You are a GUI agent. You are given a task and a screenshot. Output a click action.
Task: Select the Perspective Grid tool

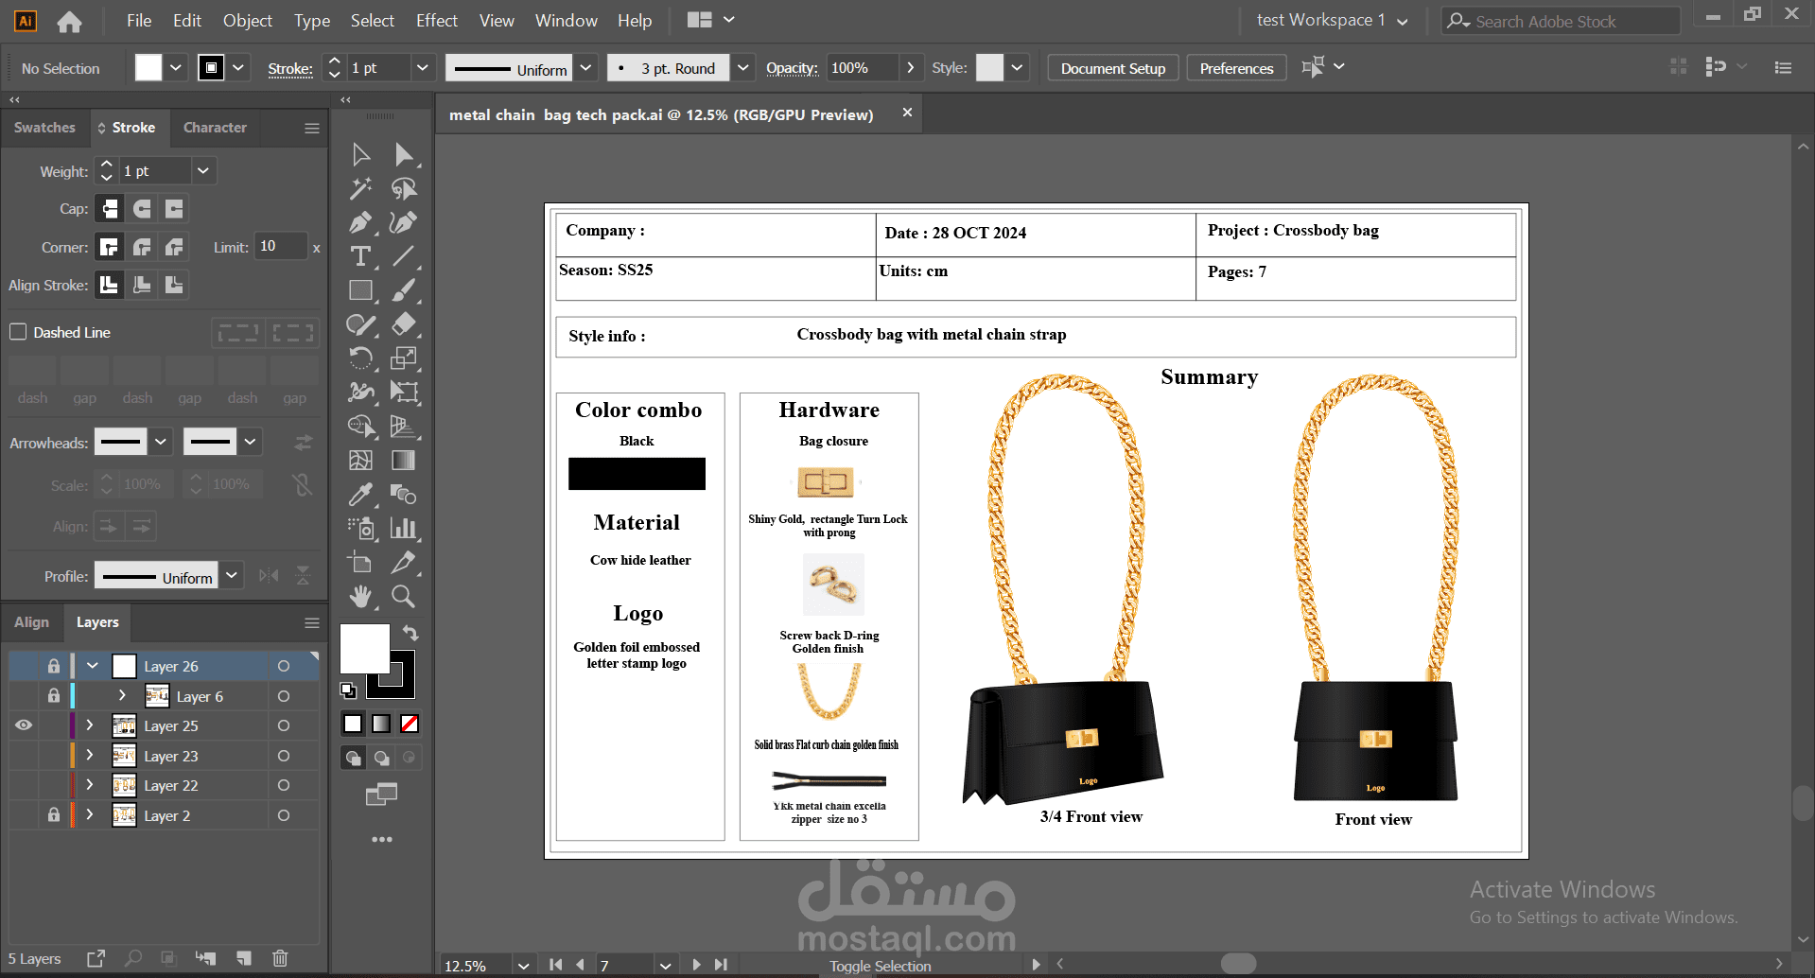[404, 427]
